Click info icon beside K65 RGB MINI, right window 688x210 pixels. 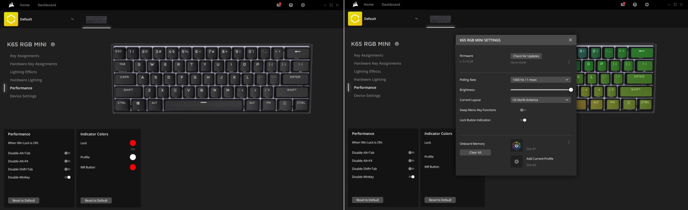[x=397, y=44]
